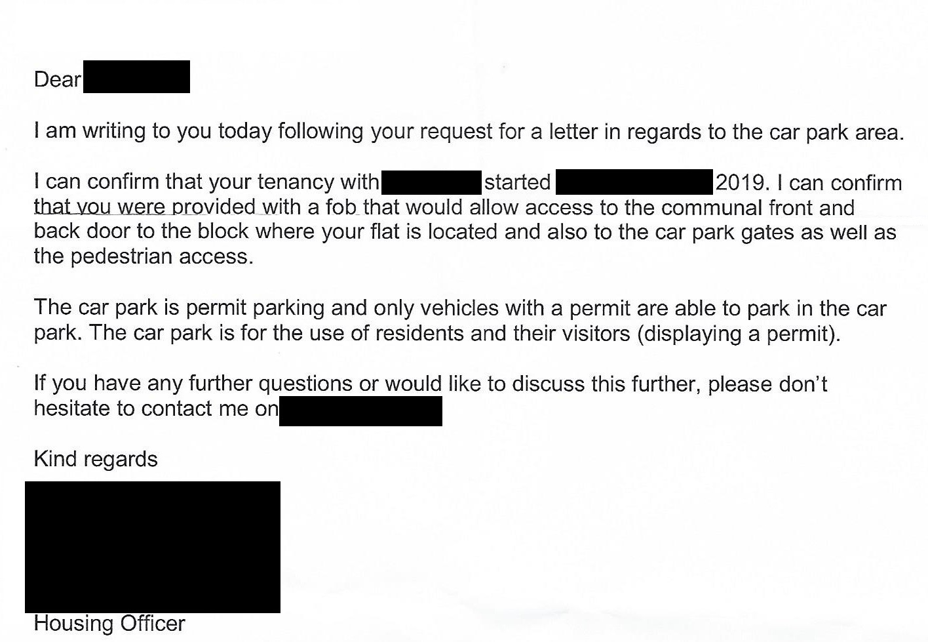The image size is (928, 642).
Task: Click the redacted contact number block
Action: [x=360, y=410]
